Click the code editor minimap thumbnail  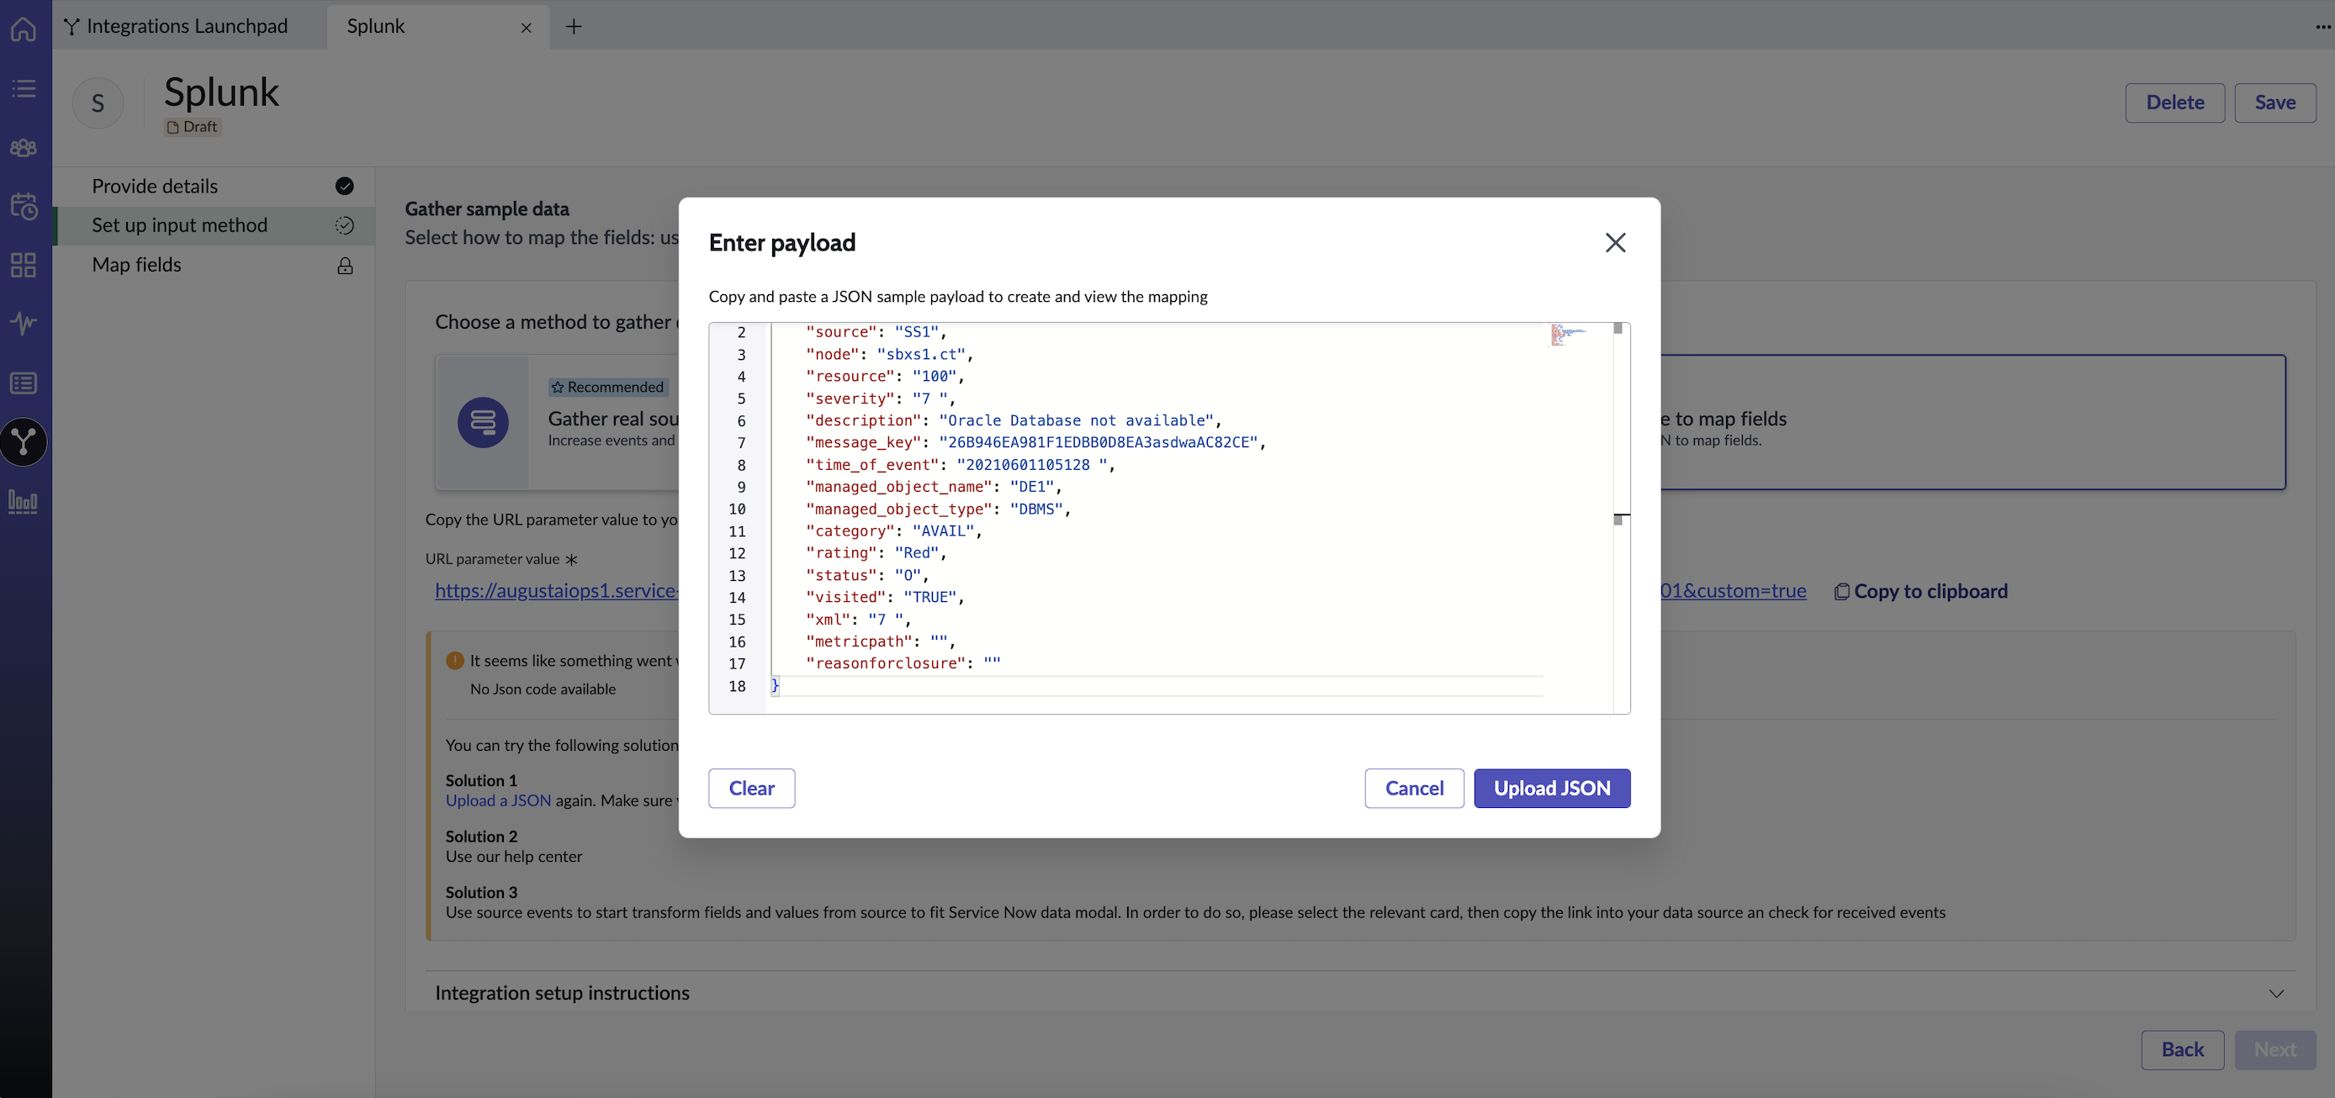[x=1568, y=335]
